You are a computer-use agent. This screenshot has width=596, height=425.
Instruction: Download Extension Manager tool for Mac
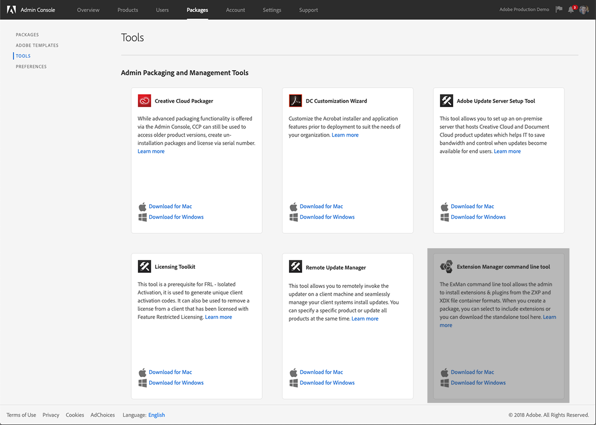coord(472,372)
